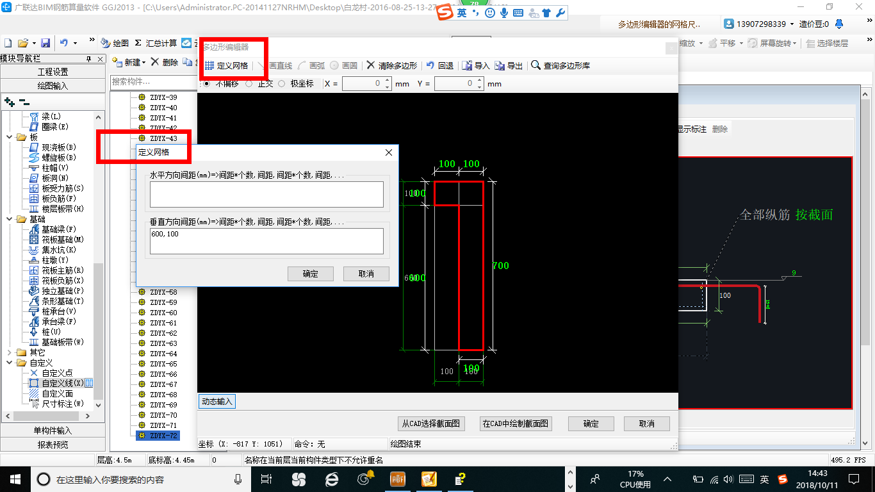The width and height of the screenshot is (875, 492).
Task: Click expand-all plus icon in navigation pane
Action: [x=10, y=101]
